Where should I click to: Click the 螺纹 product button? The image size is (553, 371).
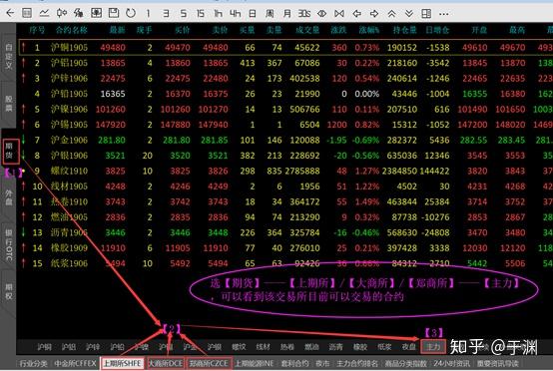pos(239,347)
